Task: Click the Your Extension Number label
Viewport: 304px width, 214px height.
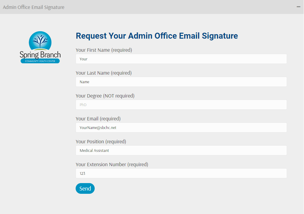Action: click(112, 164)
